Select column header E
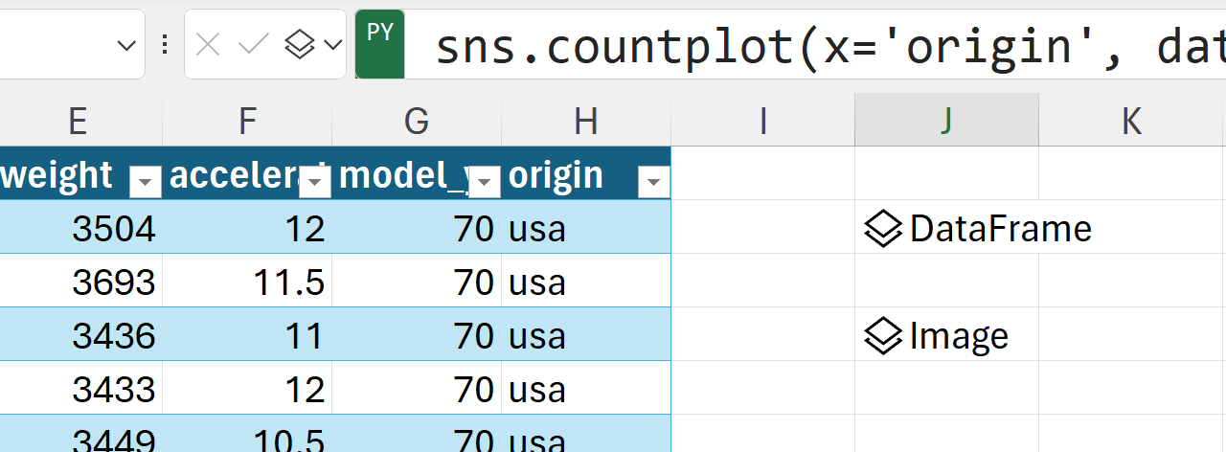The width and height of the screenshot is (1226, 452). coord(79,121)
